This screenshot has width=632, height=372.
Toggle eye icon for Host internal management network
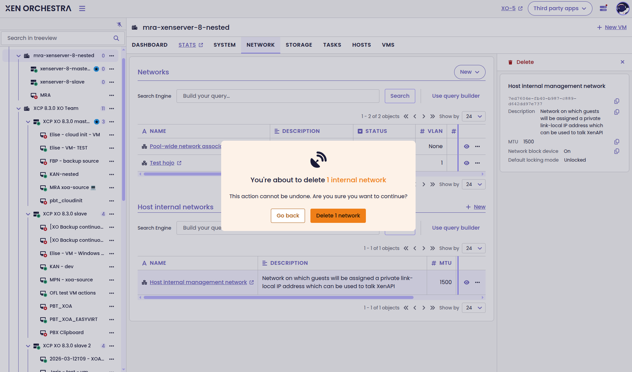(x=467, y=282)
